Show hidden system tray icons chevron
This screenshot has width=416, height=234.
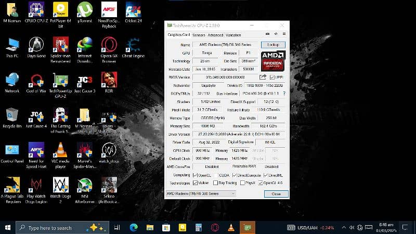[x=344, y=227]
